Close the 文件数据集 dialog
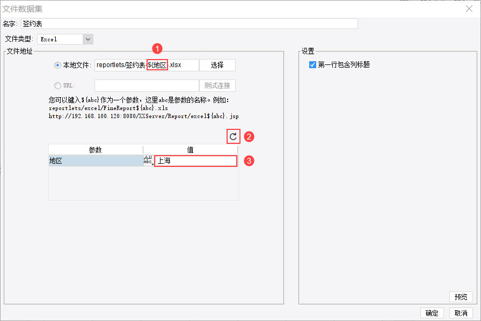 tap(469, 9)
